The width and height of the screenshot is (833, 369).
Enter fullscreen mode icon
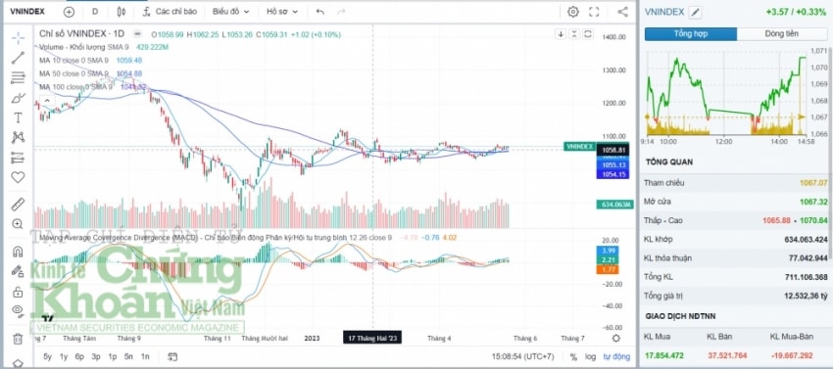pyautogui.click(x=594, y=12)
